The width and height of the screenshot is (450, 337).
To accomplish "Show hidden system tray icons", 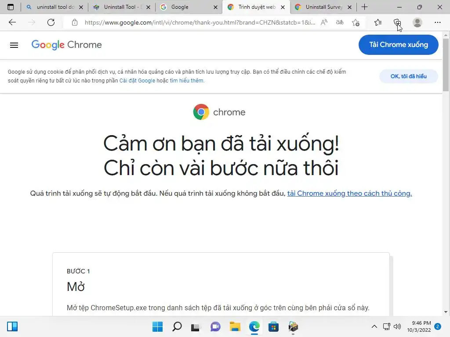I will [374, 326].
